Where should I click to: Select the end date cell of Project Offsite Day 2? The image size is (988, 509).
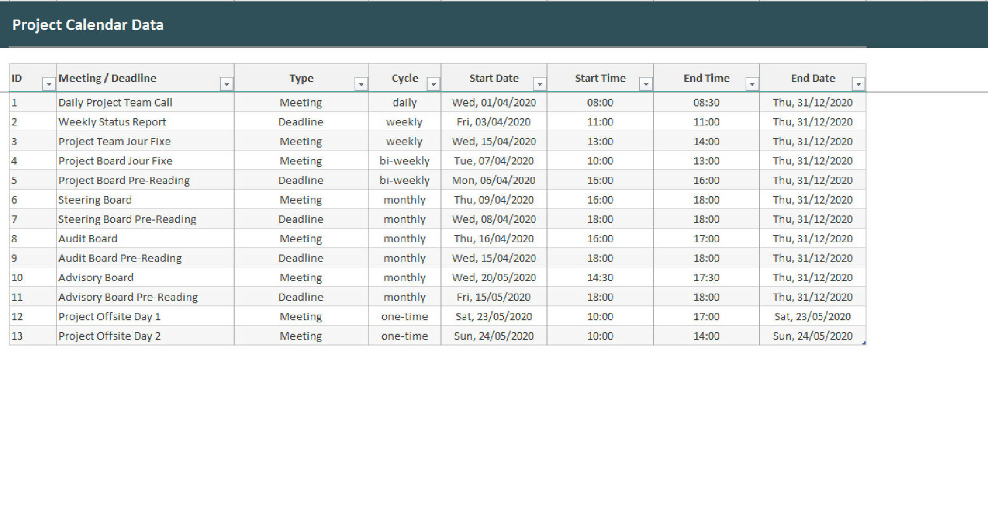click(x=812, y=336)
